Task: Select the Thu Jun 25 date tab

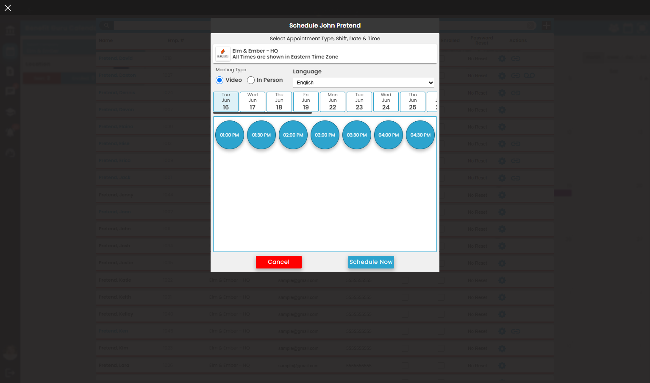Action: coord(413,102)
